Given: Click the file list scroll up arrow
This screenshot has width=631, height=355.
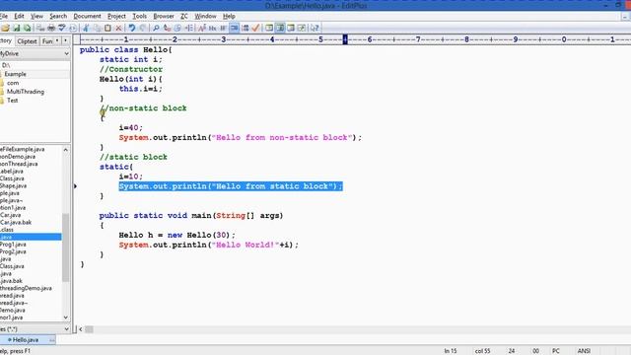Looking at the screenshot, I should (66, 150).
